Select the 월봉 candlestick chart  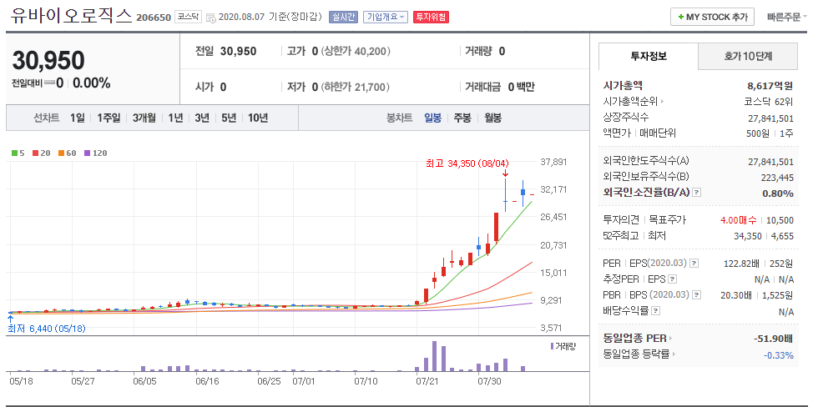493,118
